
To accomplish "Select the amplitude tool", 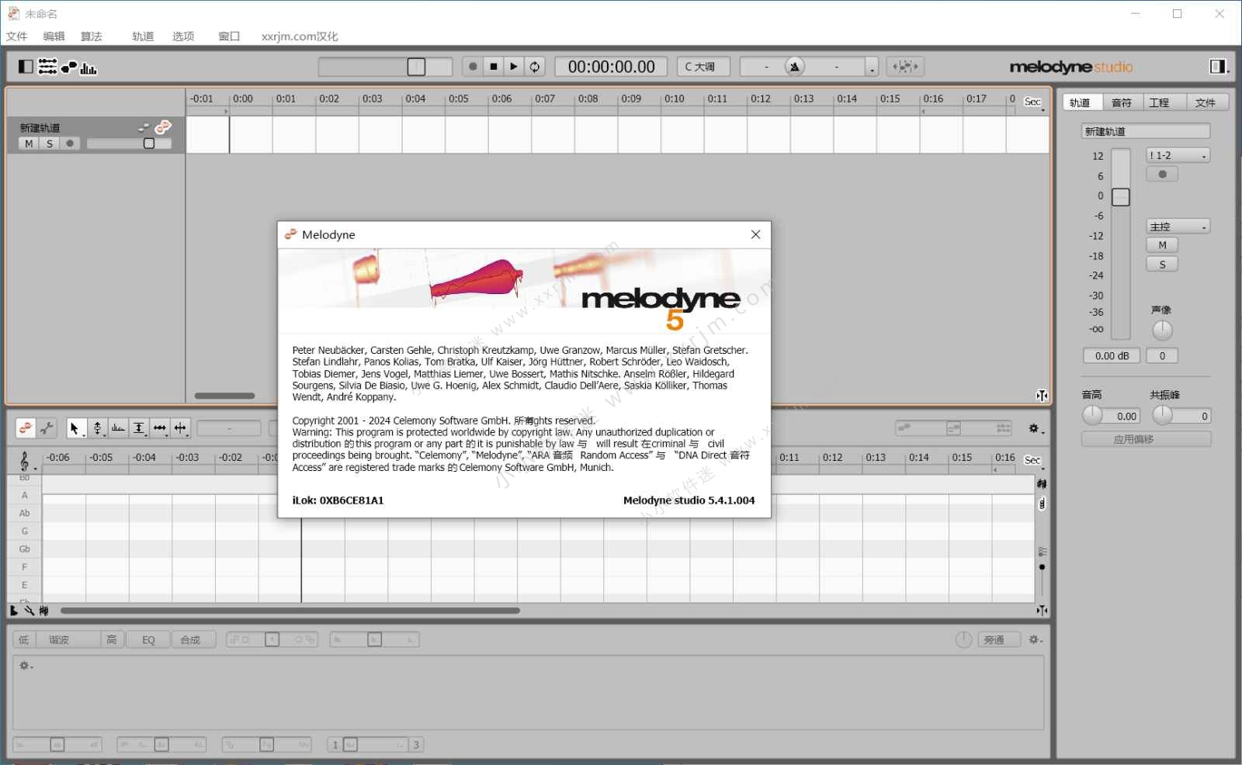I will click(139, 427).
